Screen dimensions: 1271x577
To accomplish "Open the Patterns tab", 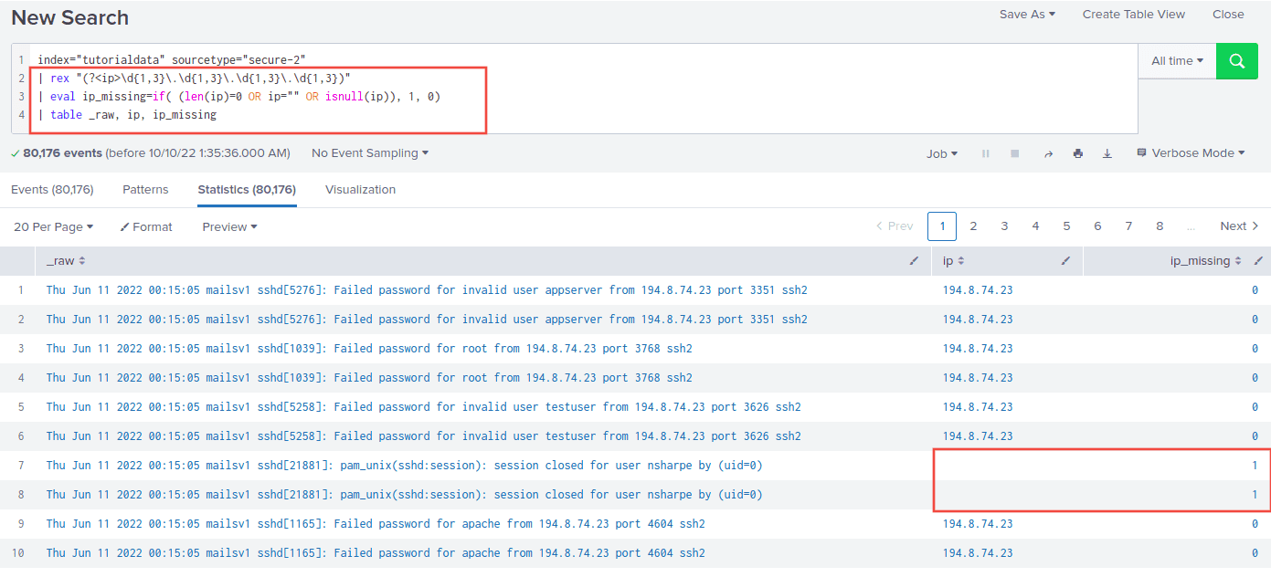I will [x=144, y=189].
